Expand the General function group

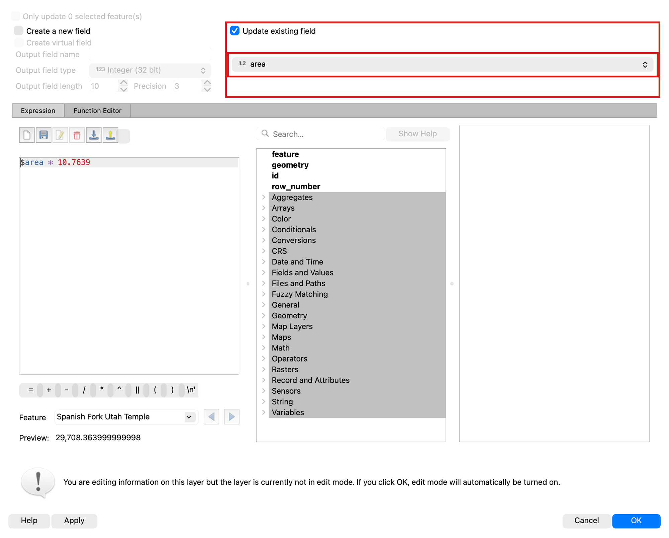point(264,305)
